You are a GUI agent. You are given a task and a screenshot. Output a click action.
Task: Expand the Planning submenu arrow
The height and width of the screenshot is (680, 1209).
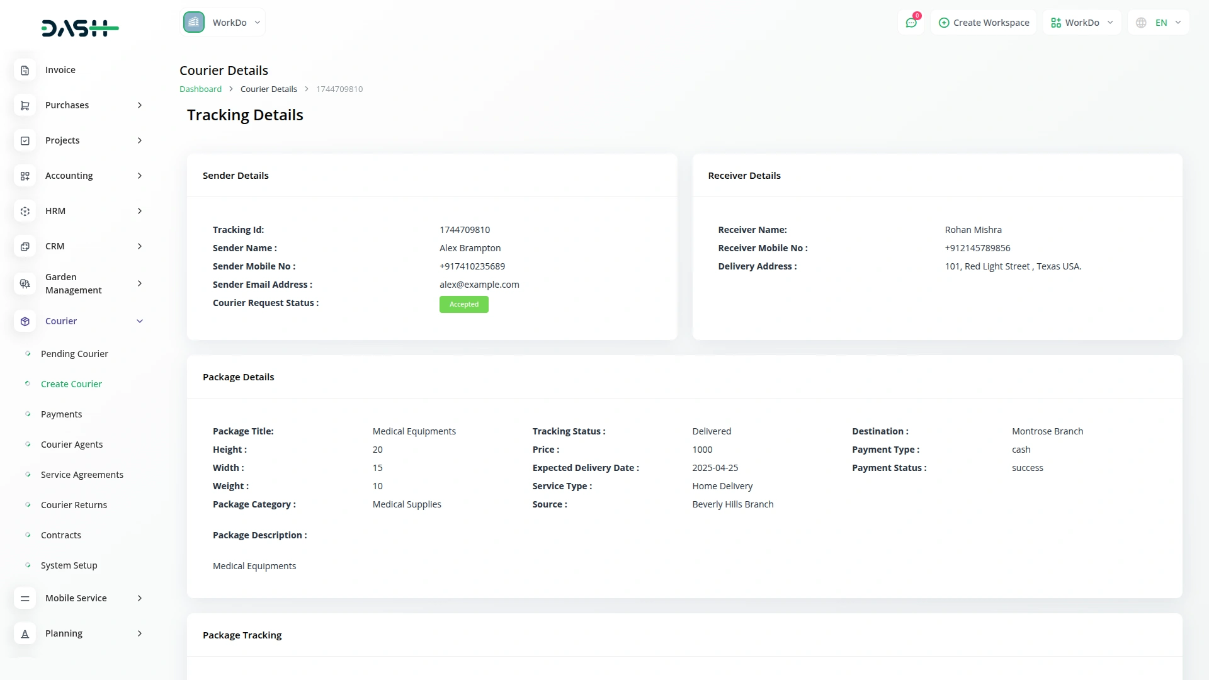point(140,634)
